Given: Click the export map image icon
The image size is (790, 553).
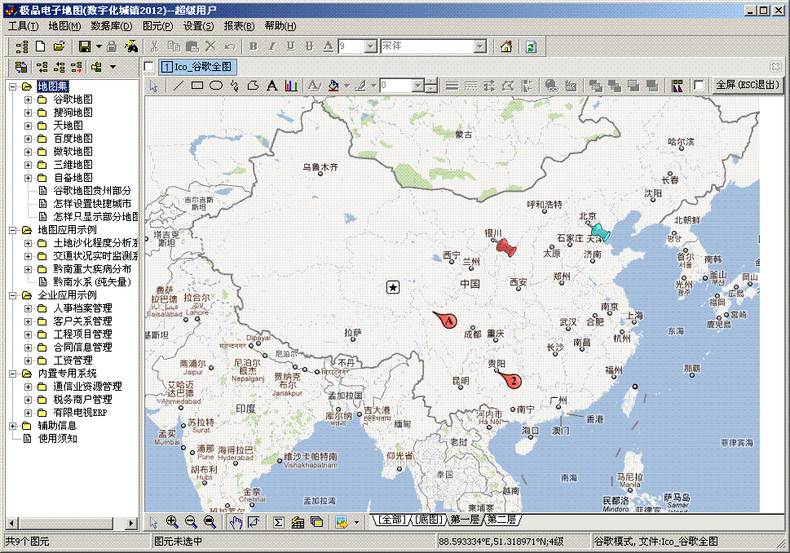Looking at the screenshot, I should (x=341, y=522).
